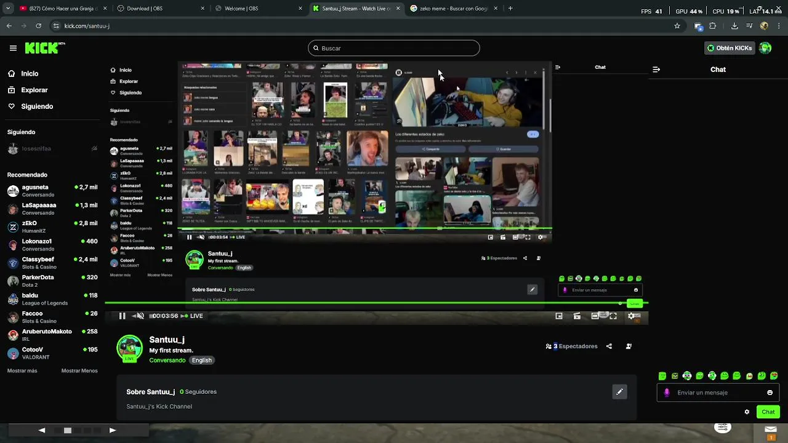
Task: Pause the live stream player
Action: (122, 316)
